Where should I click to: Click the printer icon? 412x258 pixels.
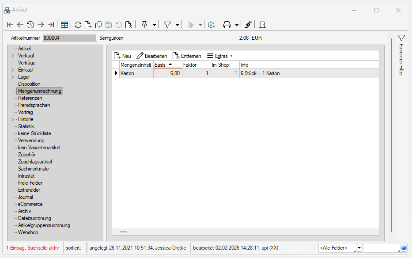pos(227,25)
